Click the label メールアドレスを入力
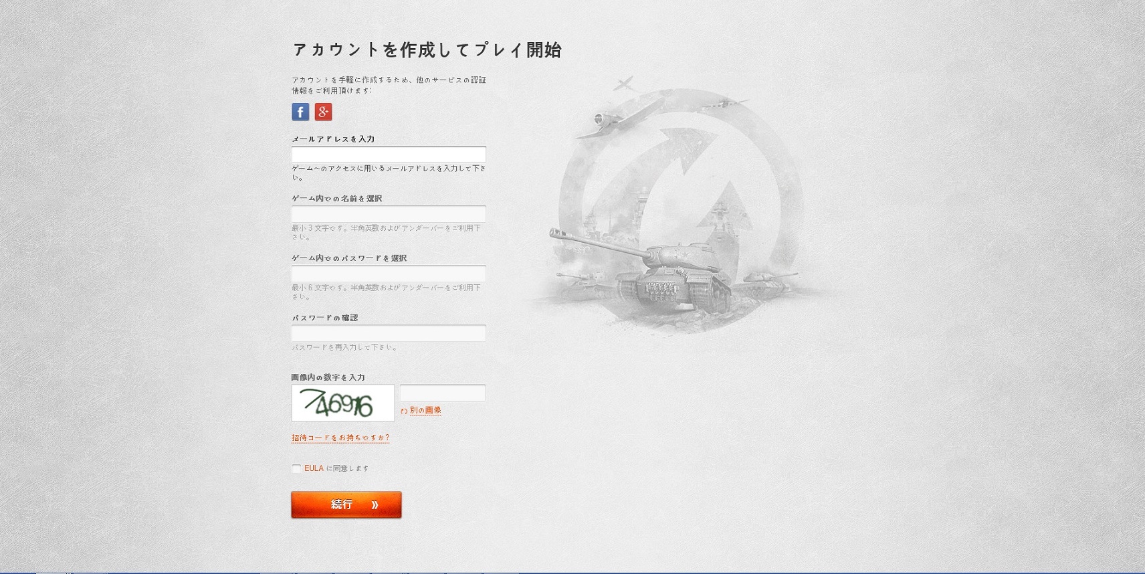Image resolution: width=1145 pixels, height=574 pixels. coord(333,139)
